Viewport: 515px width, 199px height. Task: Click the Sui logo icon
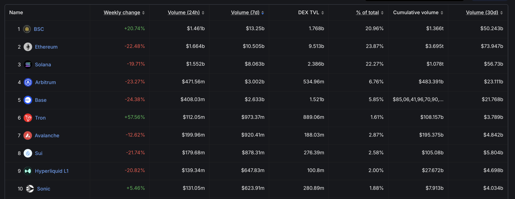28,153
